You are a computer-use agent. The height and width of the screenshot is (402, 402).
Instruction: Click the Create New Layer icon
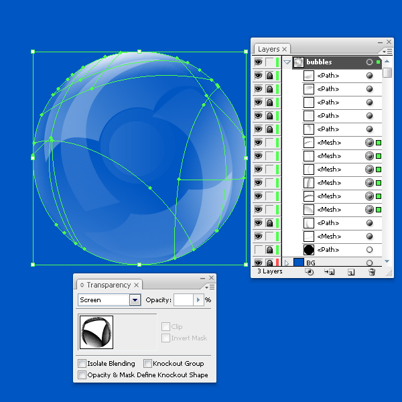click(x=350, y=272)
